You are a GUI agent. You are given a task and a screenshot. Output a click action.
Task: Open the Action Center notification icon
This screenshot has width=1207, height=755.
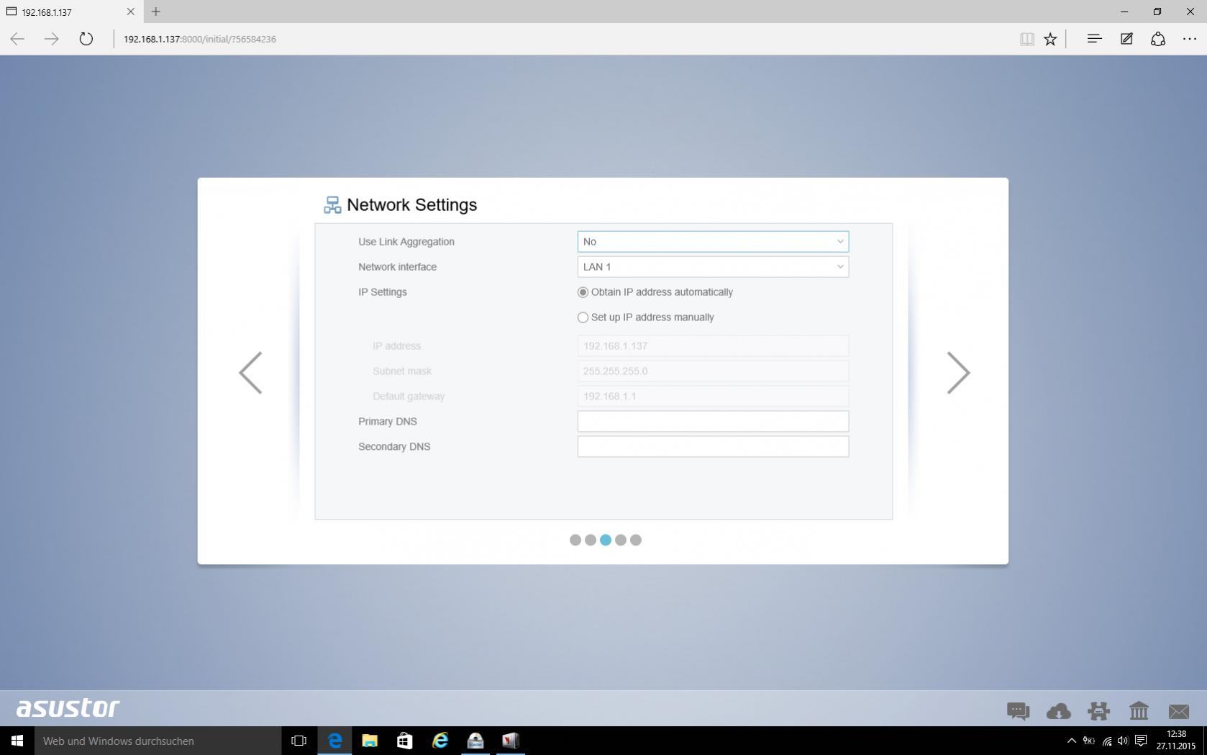tap(1141, 741)
